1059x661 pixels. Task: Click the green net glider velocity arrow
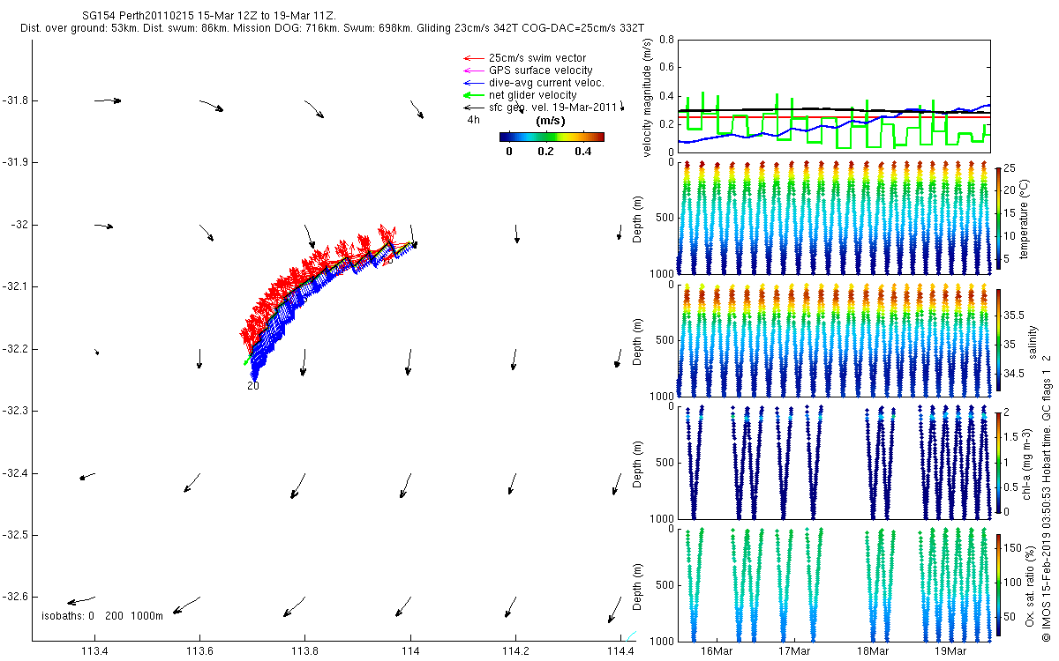tap(474, 95)
